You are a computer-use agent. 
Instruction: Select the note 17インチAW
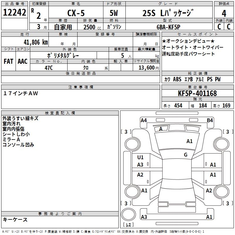[21, 93]
